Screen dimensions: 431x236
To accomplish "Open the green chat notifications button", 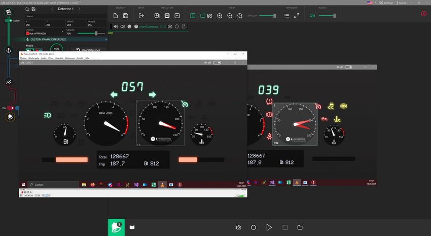I will 116,227.
